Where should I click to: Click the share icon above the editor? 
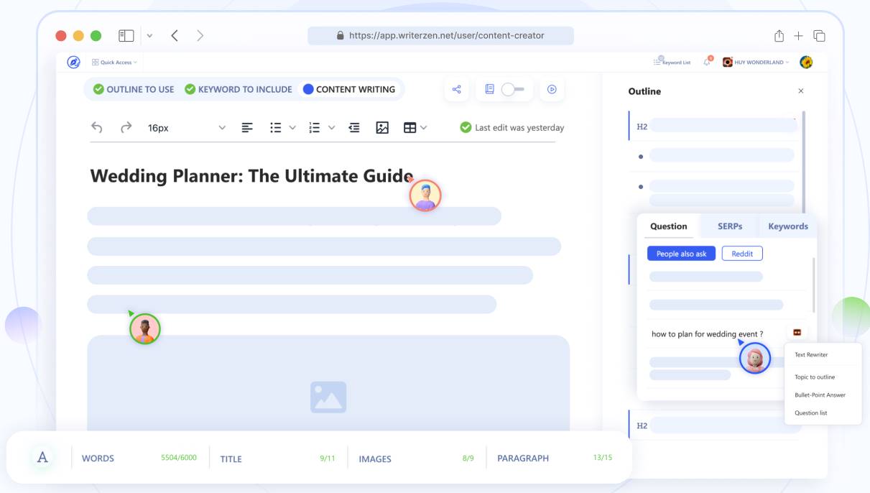456,88
